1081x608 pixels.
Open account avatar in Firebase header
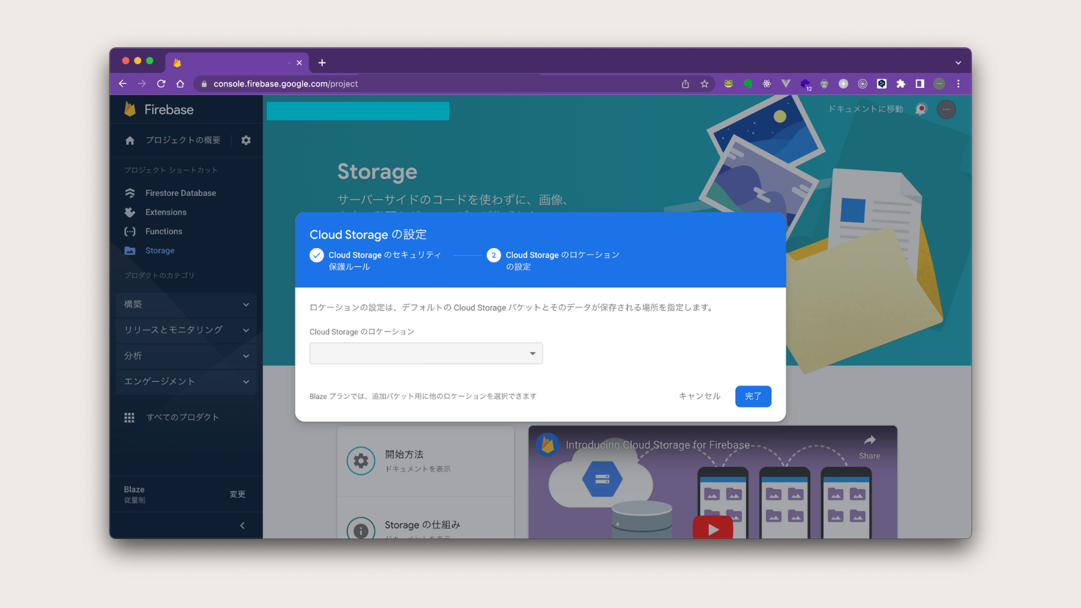tap(947, 109)
